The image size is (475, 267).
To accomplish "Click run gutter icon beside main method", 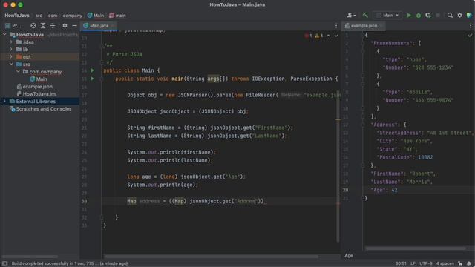I will [x=92, y=79].
